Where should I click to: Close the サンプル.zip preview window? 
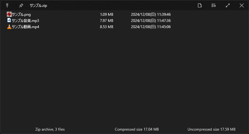242,6
